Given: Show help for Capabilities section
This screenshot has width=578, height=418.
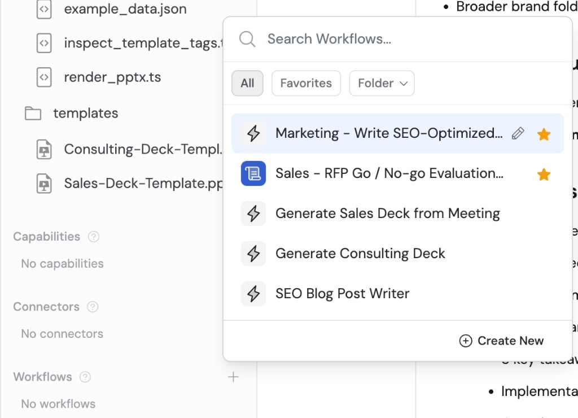Looking at the screenshot, I should pyautogui.click(x=94, y=237).
